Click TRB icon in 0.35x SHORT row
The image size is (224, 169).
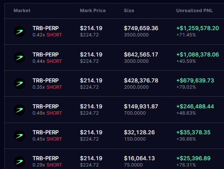[x=19, y=84]
